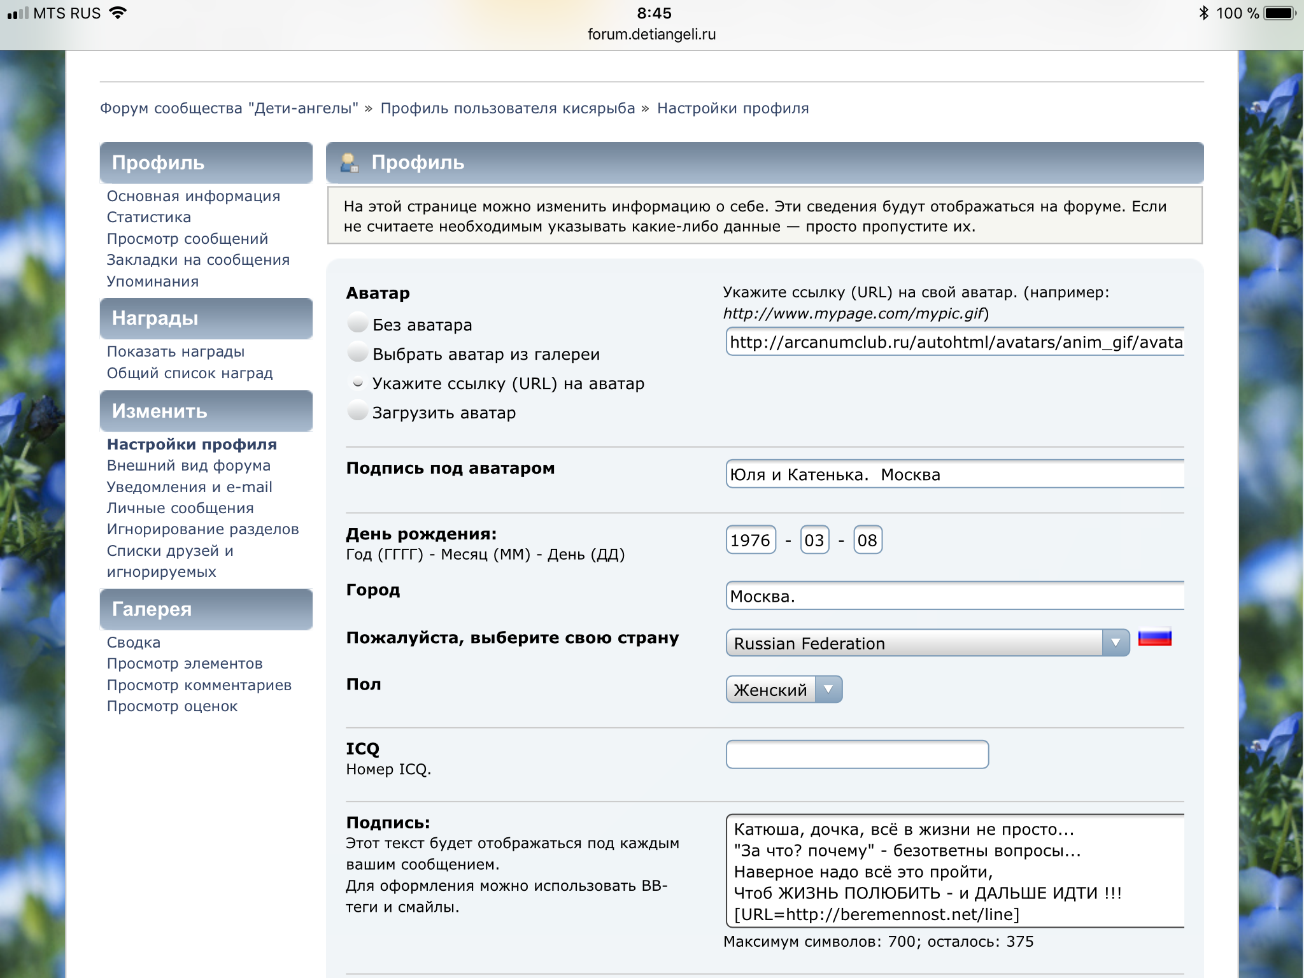Open 'Показать награды' link

point(176,351)
